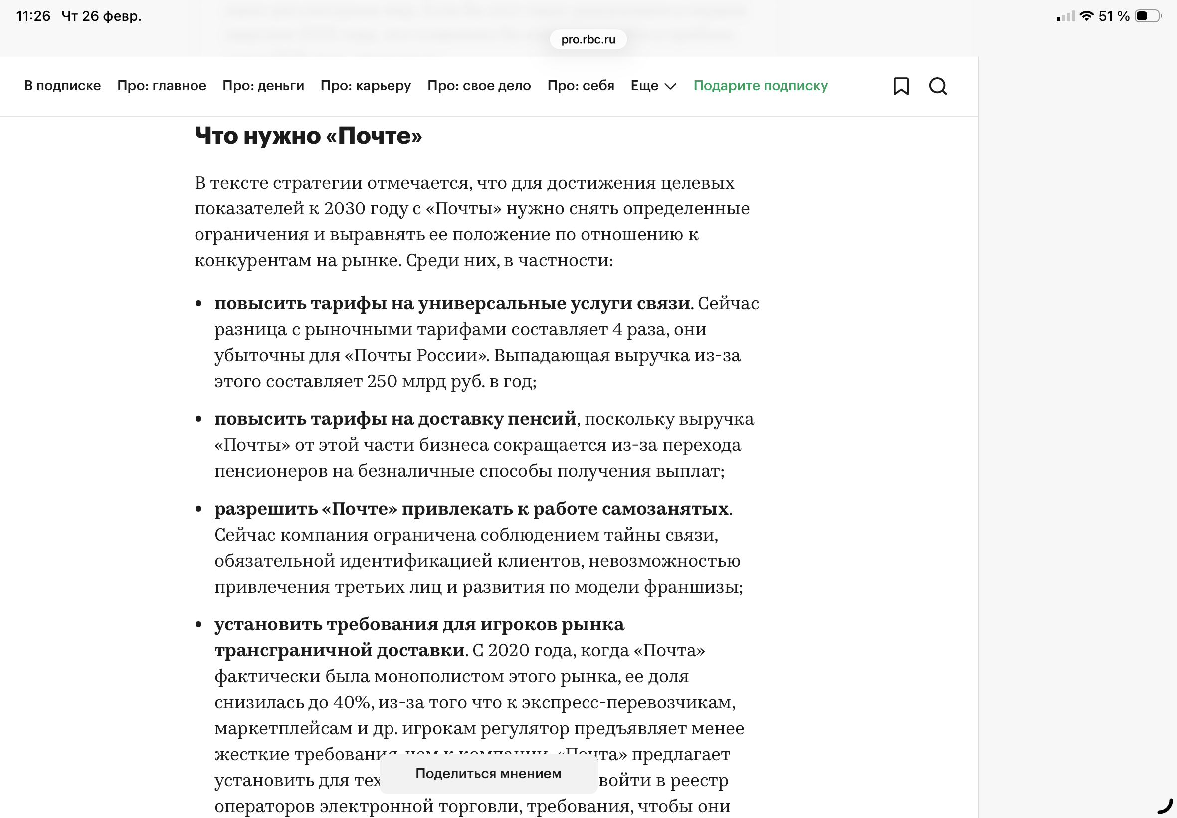The image size is (1177, 818).
Task: Click the Подарите подписку link
Action: (761, 86)
